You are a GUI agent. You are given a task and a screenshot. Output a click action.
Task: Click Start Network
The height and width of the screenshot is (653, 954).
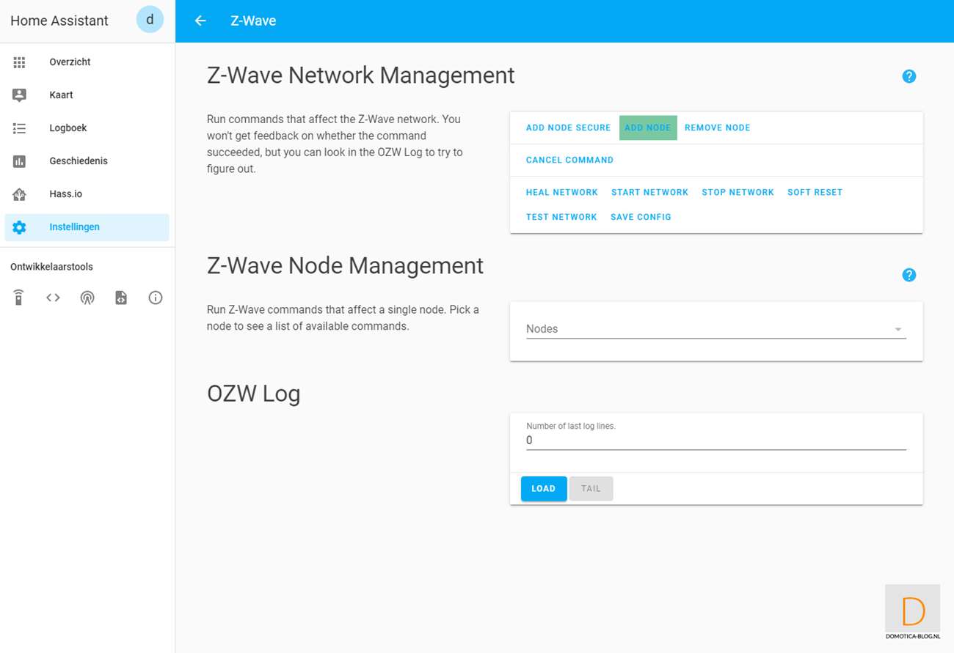pyautogui.click(x=649, y=192)
